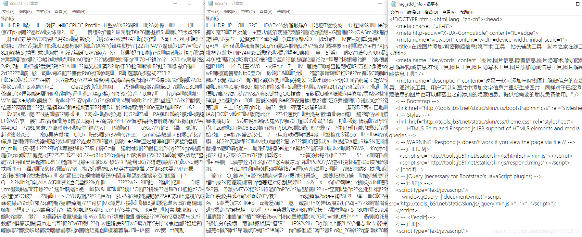Click the html5shiv.min.js script line
The height and width of the screenshot is (237, 582).
pos(486,156)
